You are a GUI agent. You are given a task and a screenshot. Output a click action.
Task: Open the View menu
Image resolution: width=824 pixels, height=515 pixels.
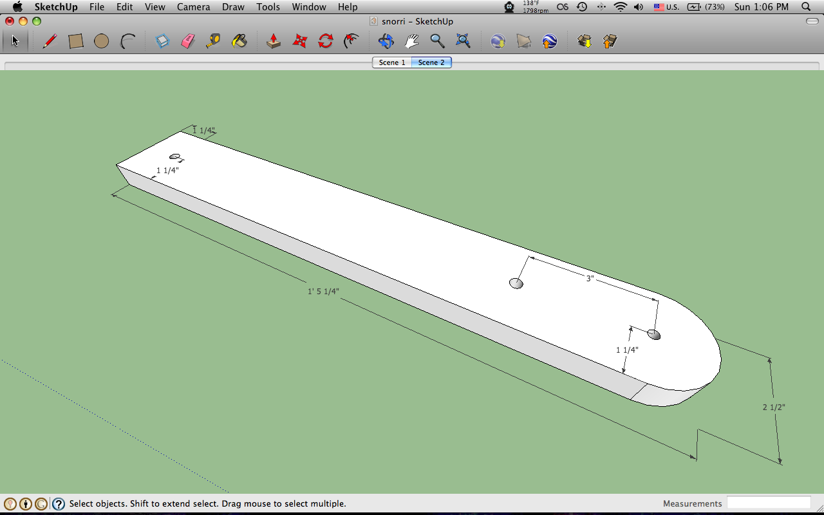point(155,7)
